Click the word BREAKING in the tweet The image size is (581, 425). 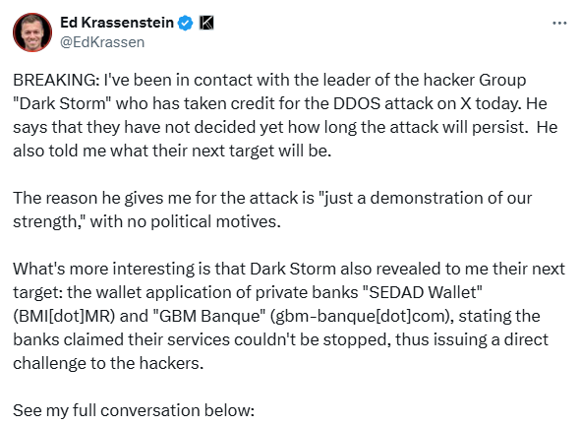[56, 80]
